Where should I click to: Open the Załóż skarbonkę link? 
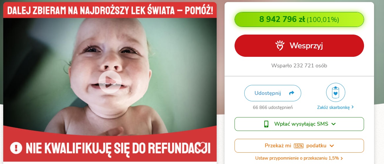(x=335, y=107)
